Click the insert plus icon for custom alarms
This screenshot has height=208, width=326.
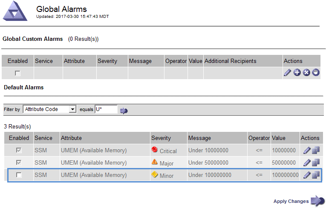(297, 73)
